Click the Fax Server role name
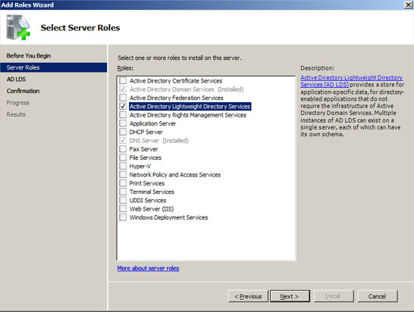The width and height of the screenshot is (414, 312). pos(143,149)
